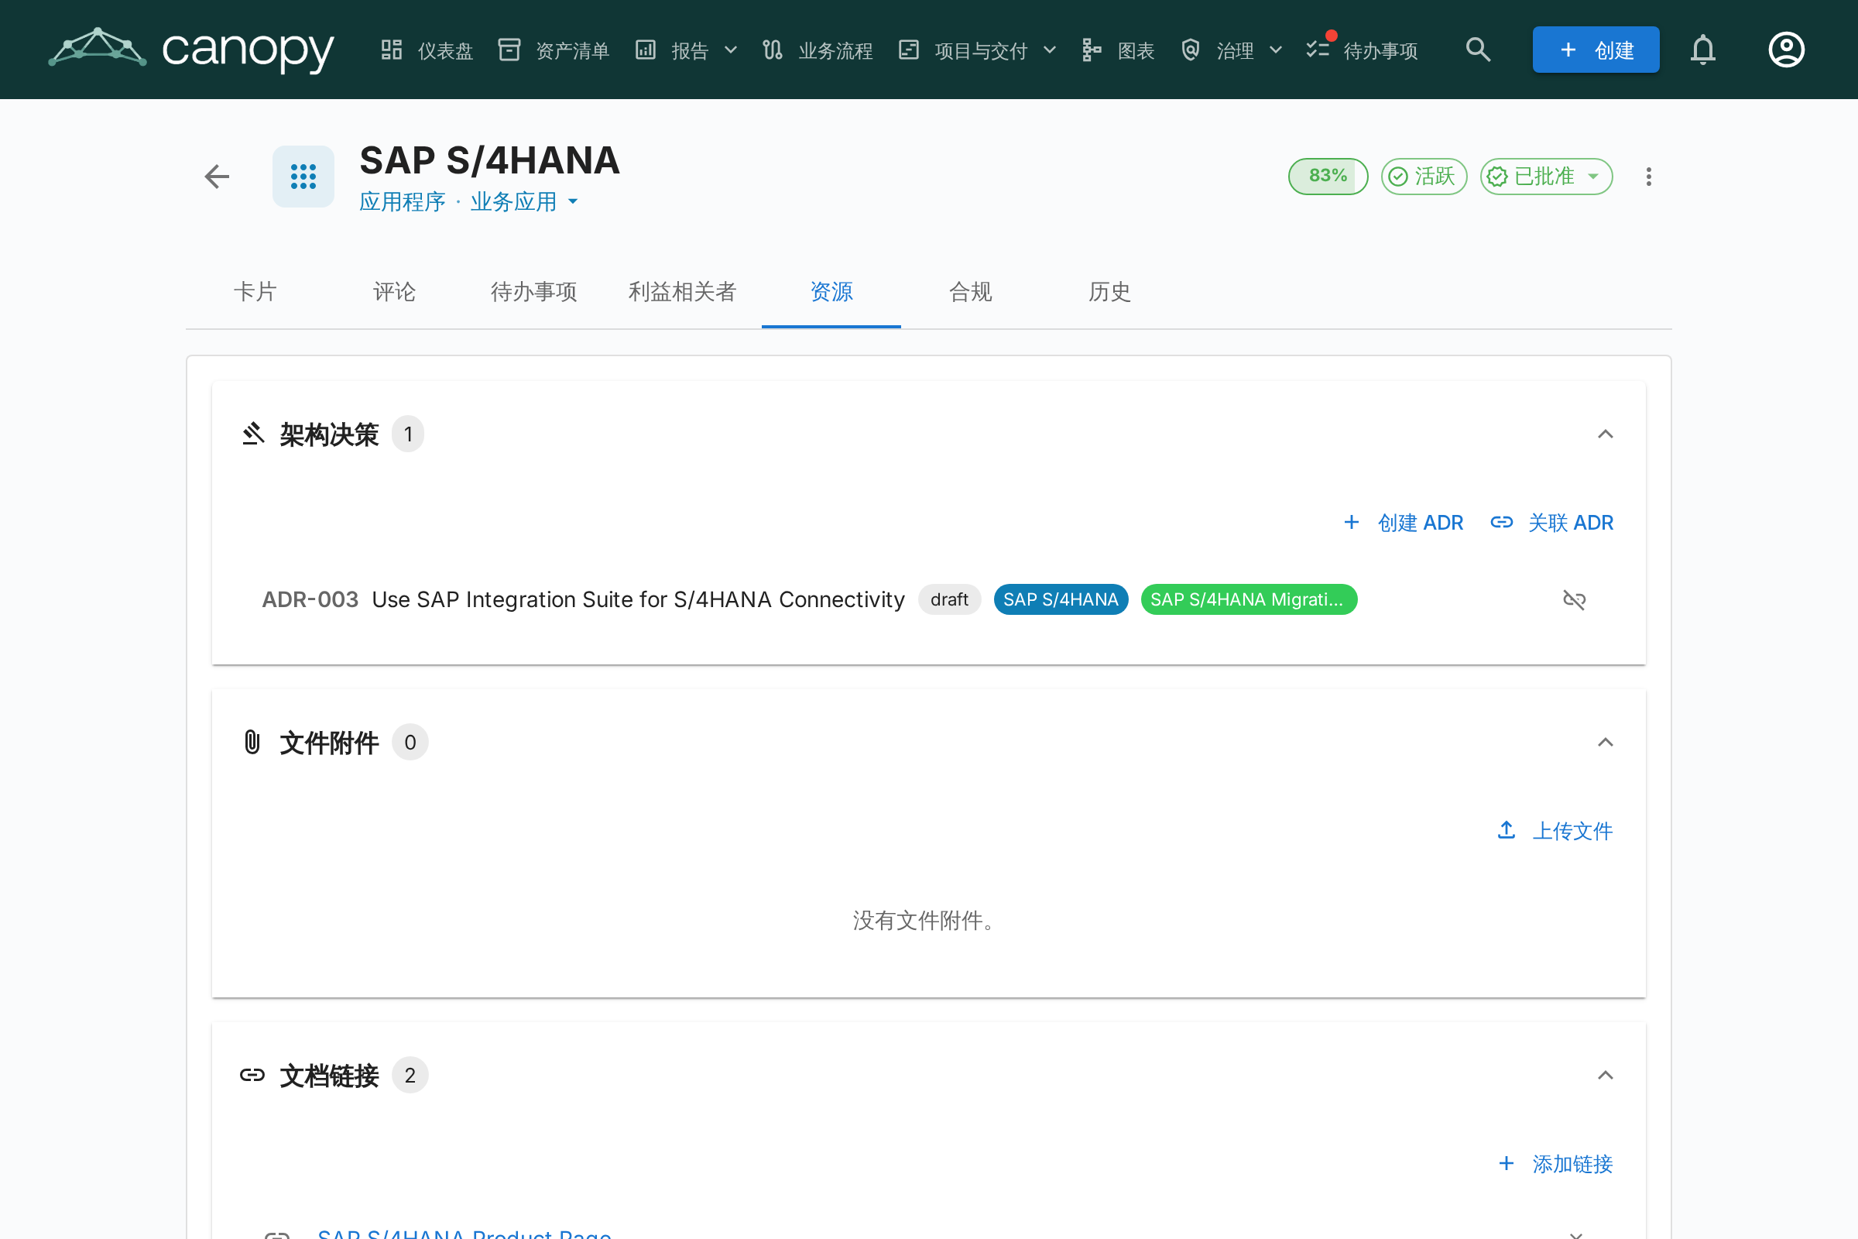Expand the 项目与交付 dropdown menu
Image resolution: width=1858 pixels, height=1239 pixels.
[x=1050, y=50]
